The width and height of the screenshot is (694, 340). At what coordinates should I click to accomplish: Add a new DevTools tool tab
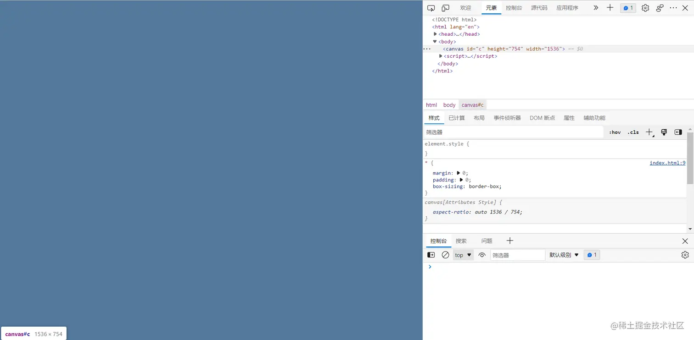(610, 8)
